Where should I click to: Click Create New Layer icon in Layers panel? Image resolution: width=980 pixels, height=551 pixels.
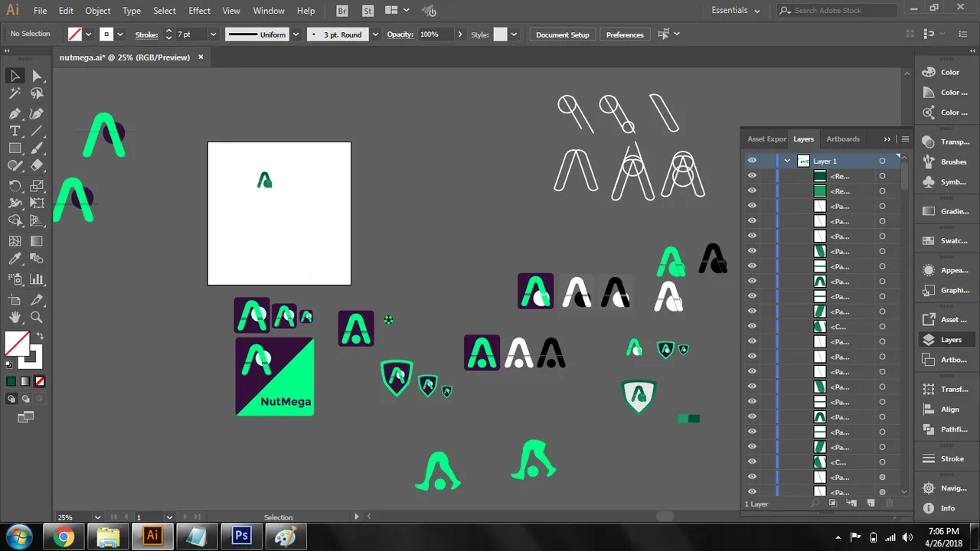coord(871,504)
